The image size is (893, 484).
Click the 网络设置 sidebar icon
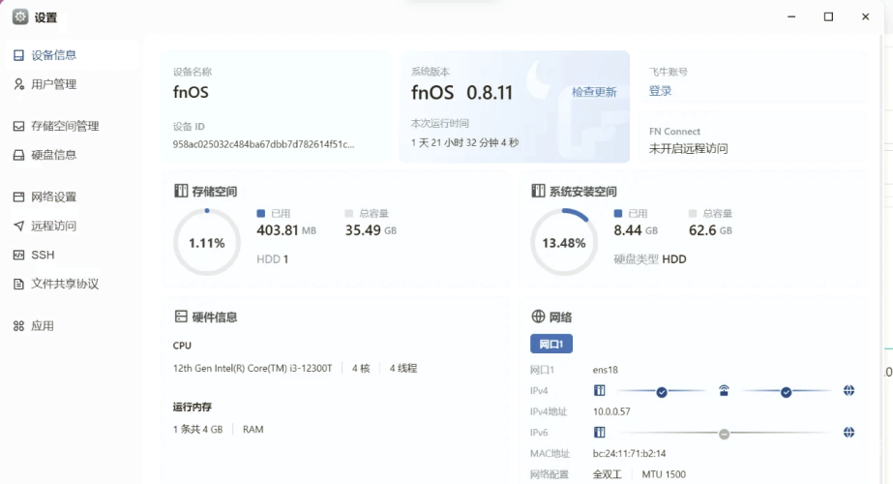click(18, 197)
